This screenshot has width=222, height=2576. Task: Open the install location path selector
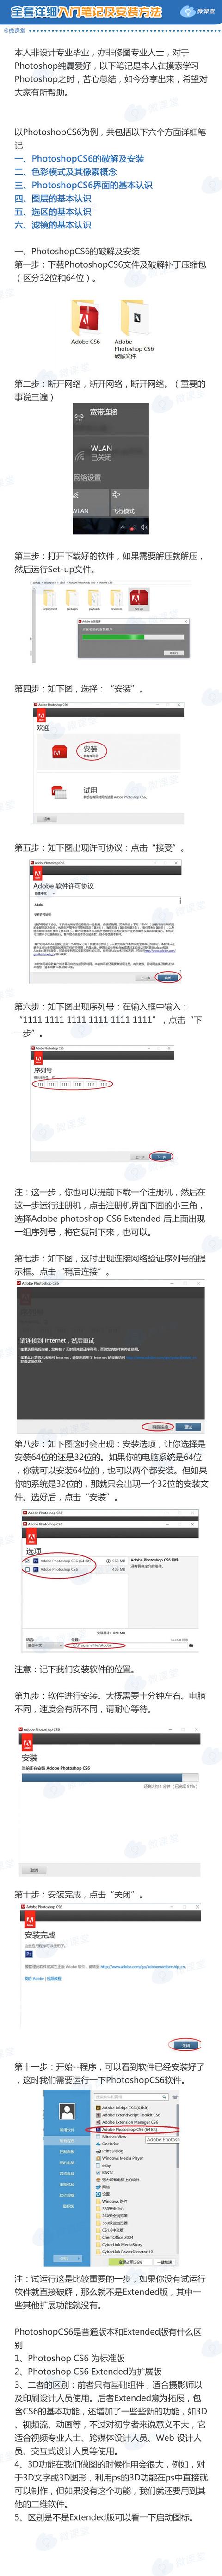[x=97, y=1645]
